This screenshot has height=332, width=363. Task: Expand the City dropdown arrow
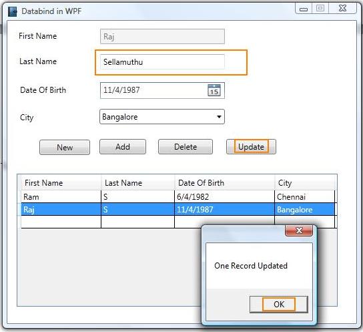219,117
